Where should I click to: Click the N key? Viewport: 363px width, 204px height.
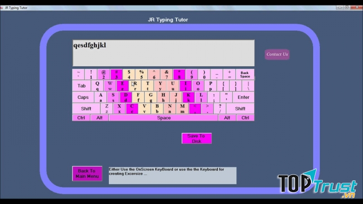170,109
